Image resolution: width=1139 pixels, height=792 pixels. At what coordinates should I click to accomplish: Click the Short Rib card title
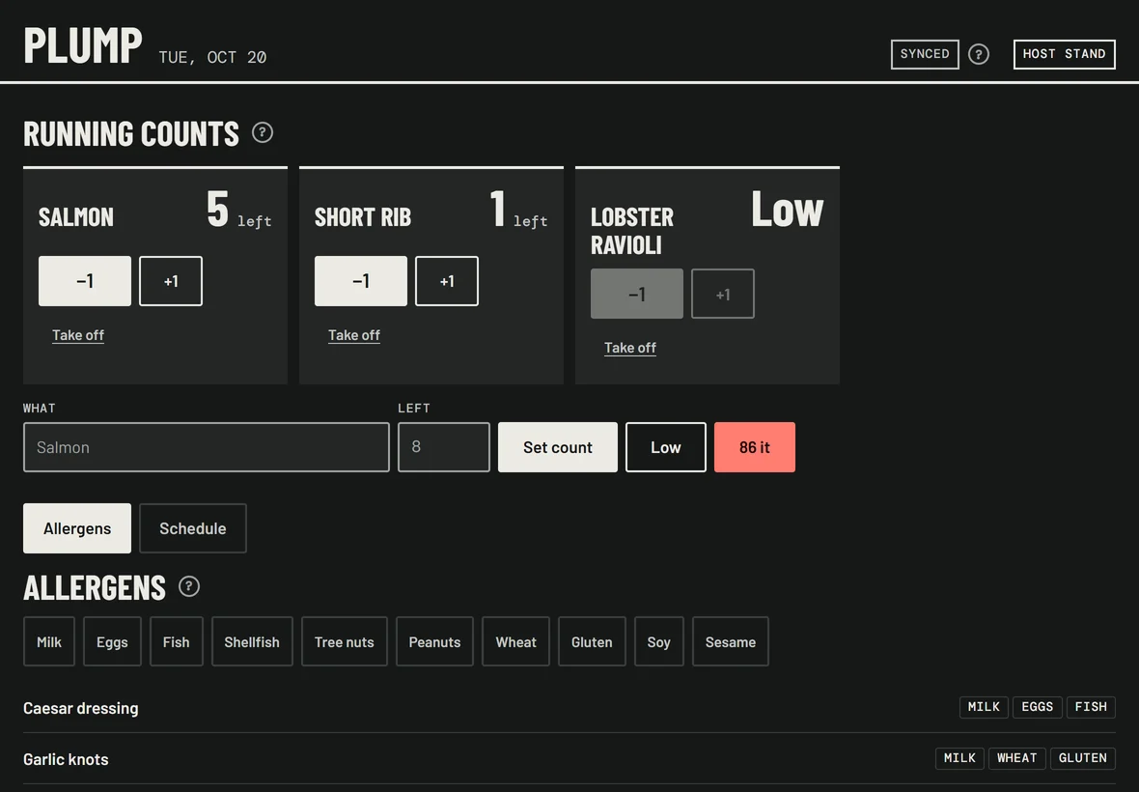[363, 217]
